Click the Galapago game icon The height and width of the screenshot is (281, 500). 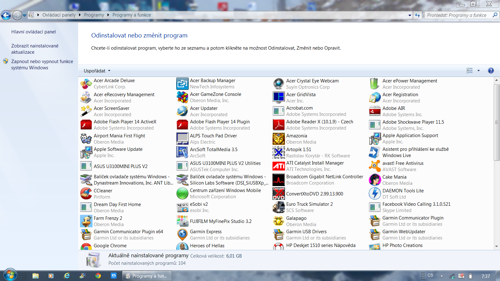278,221
